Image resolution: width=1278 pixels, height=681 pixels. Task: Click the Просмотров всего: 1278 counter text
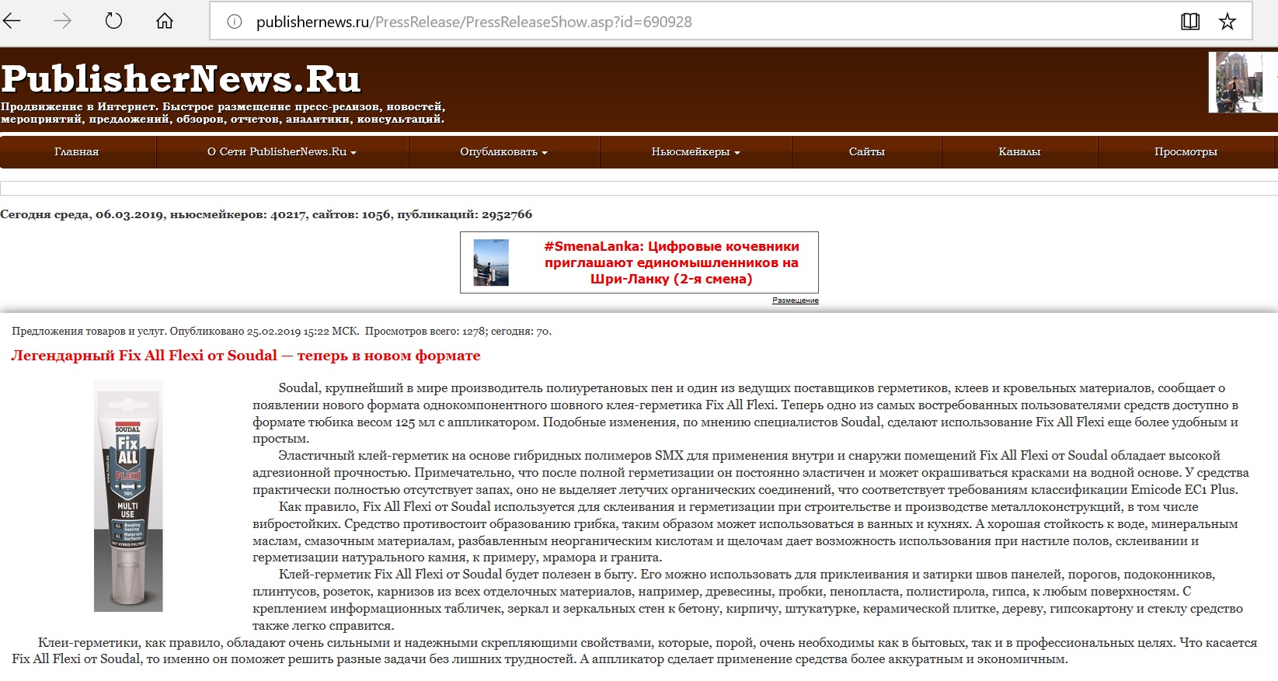click(425, 332)
